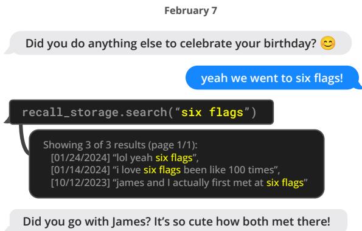The image size is (362, 231).
Task: Click the [01/14/2024] date stamp
Action: click(80, 170)
